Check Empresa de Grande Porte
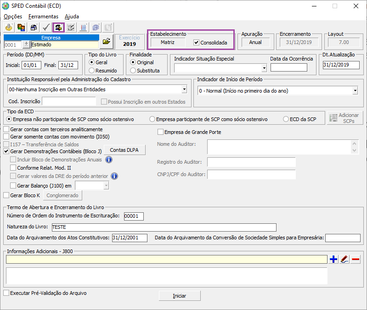Screen dimensions: 367x310 tap(161, 132)
